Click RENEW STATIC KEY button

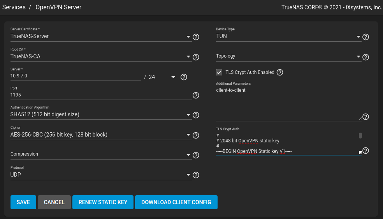(103, 202)
